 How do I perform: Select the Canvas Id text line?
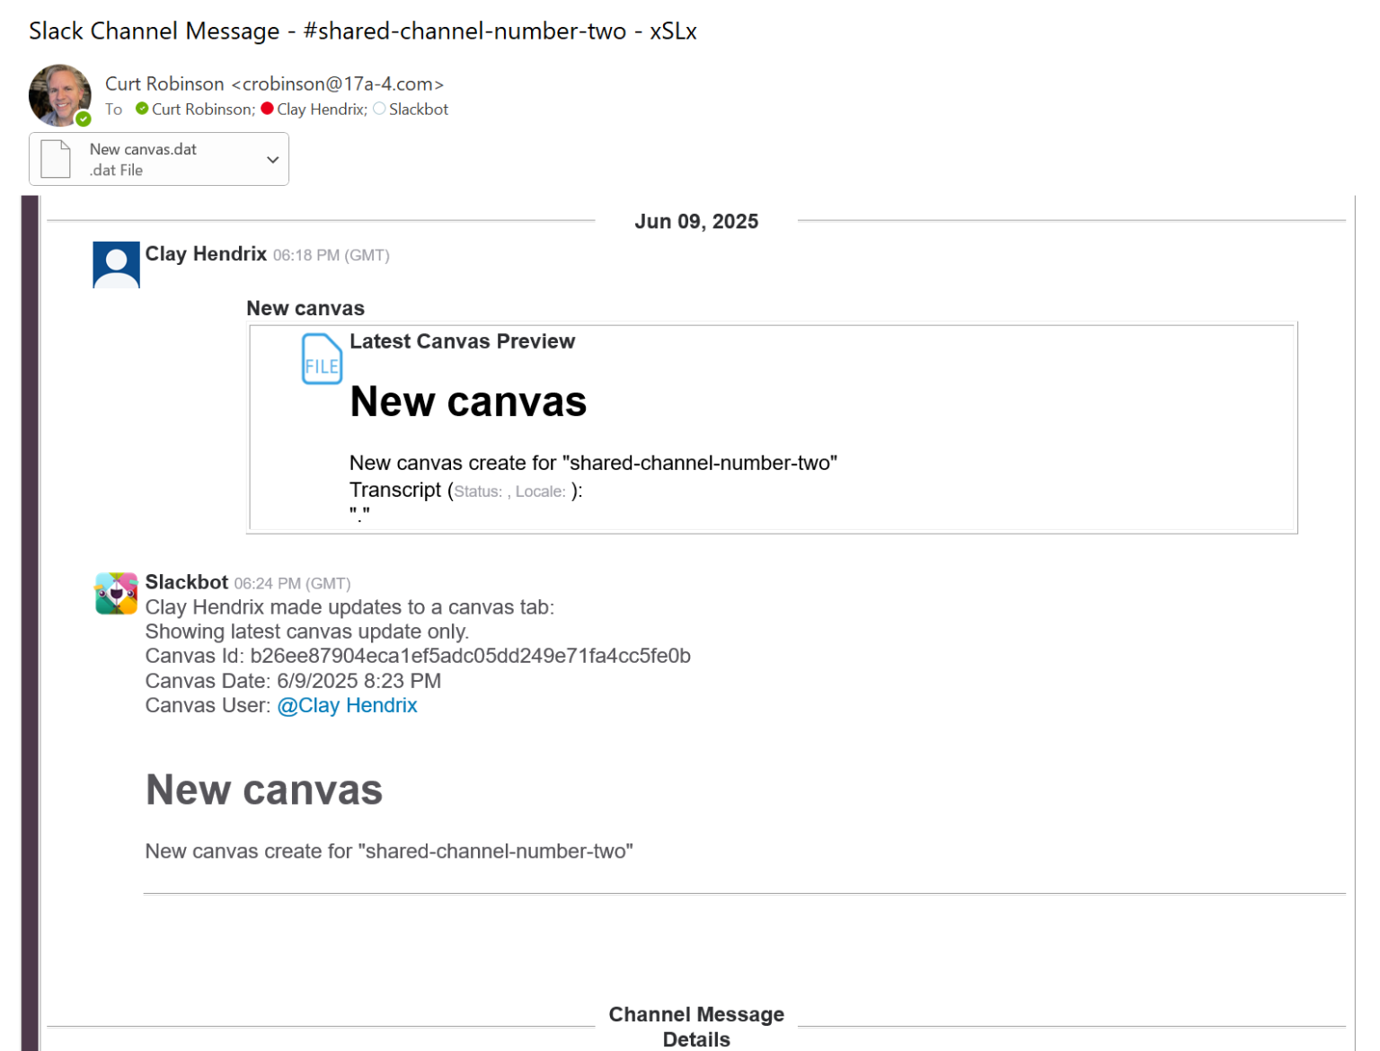[418, 656]
